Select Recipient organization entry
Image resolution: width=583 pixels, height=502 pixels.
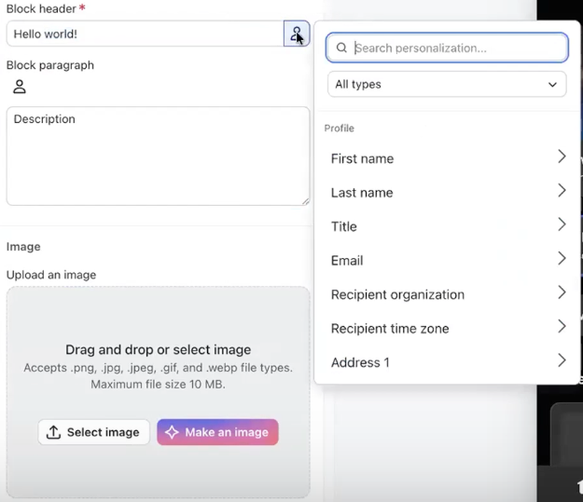pyautogui.click(x=447, y=294)
